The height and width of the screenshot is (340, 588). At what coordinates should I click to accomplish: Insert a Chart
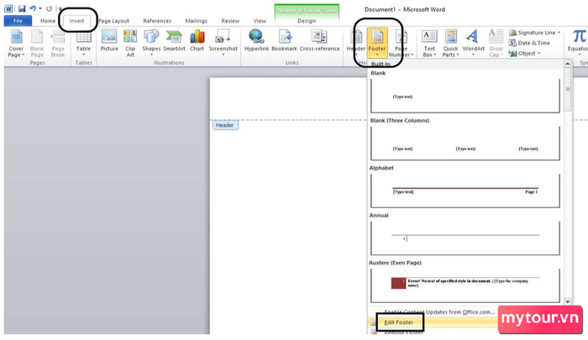coord(197,41)
